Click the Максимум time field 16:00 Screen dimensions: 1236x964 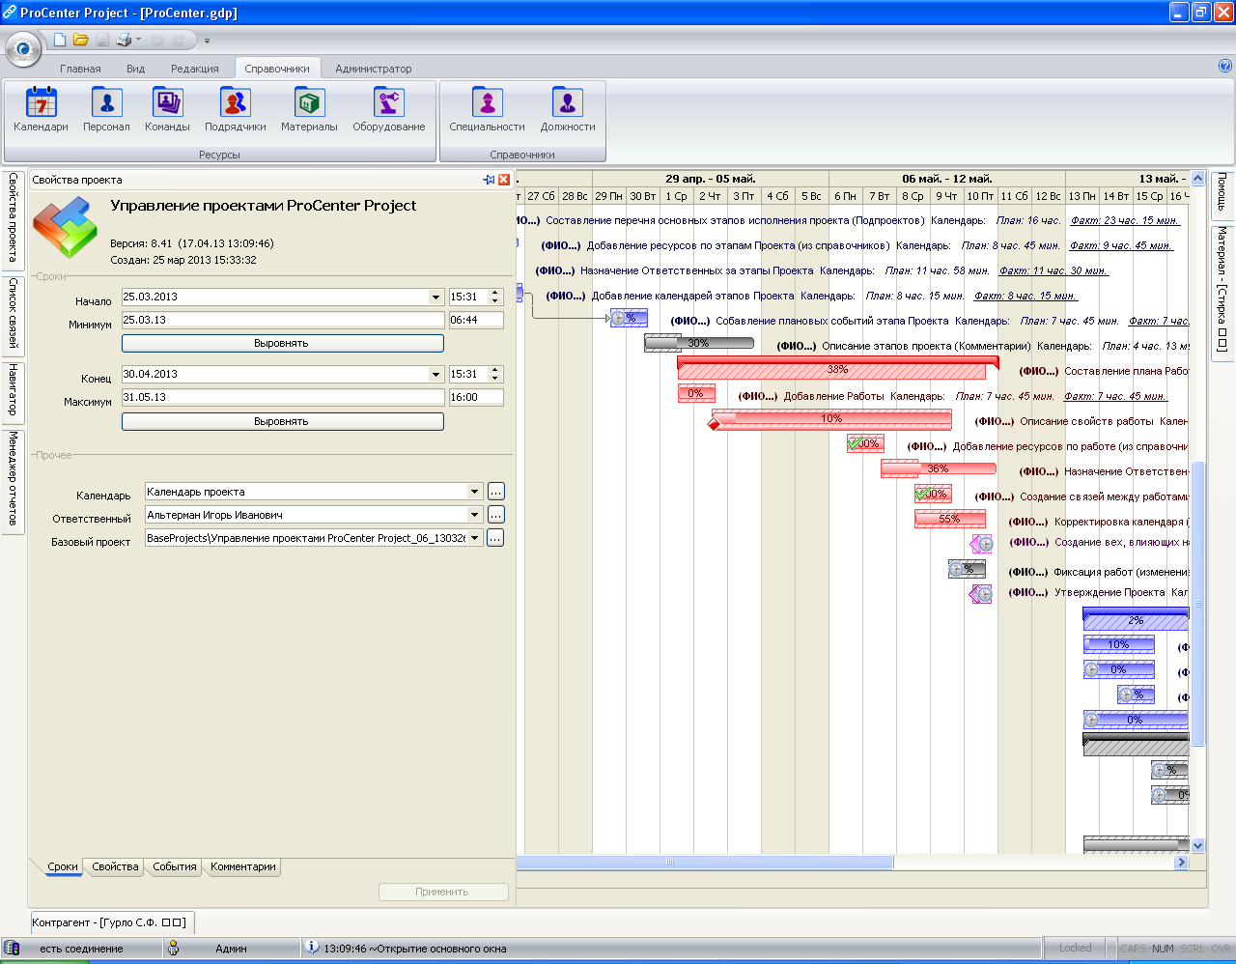tap(476, 397)
